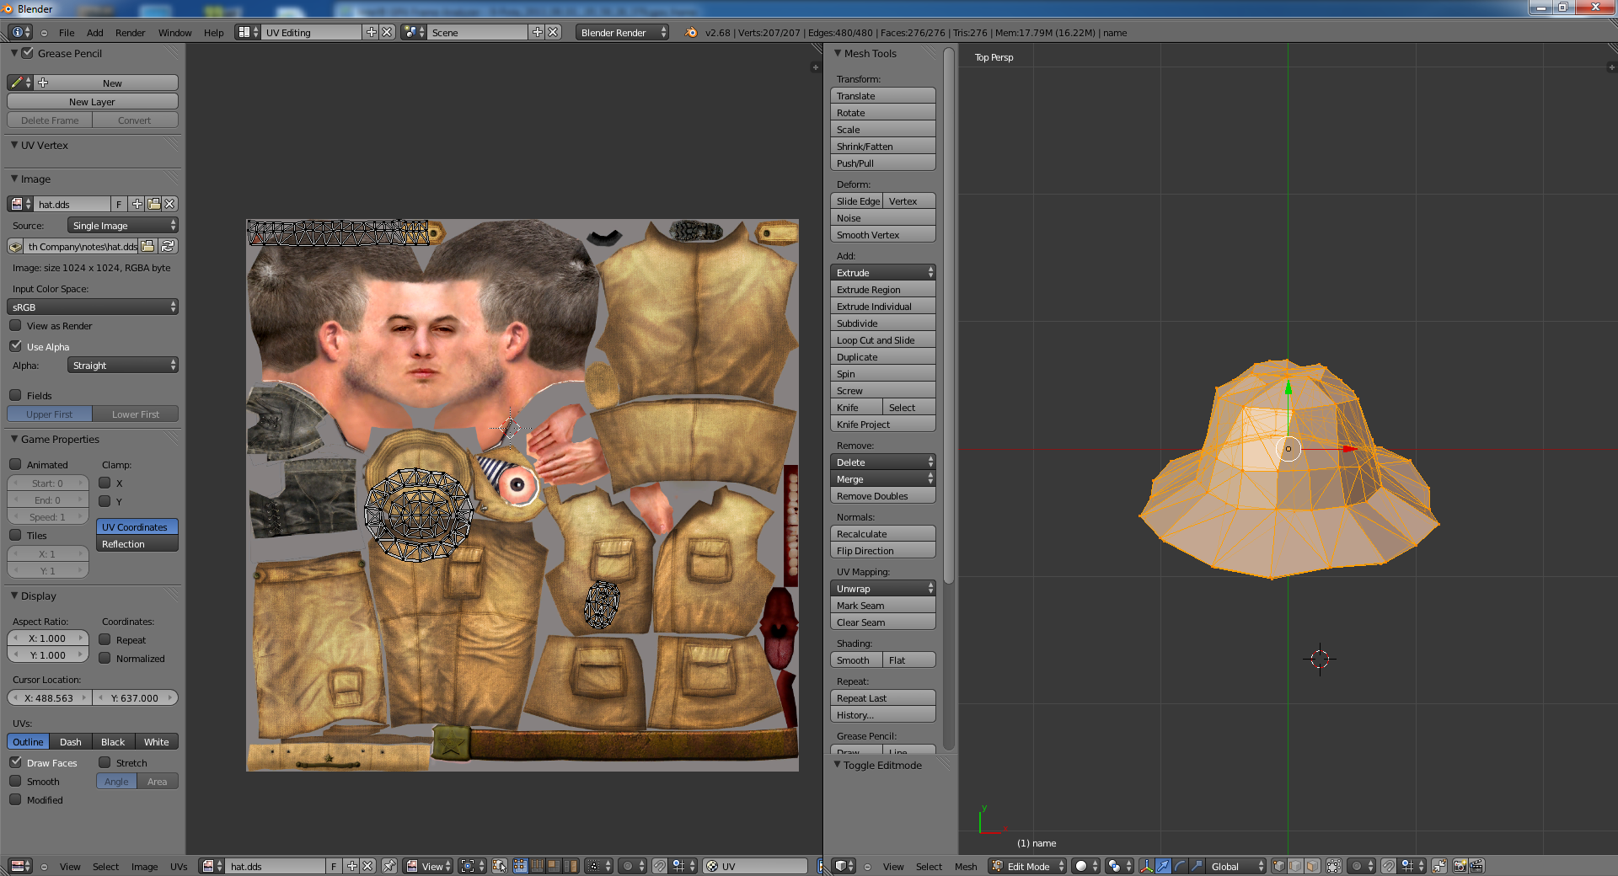Open image file browser icon next to hat.dds
1618x876 pixels.
(153, 204)
